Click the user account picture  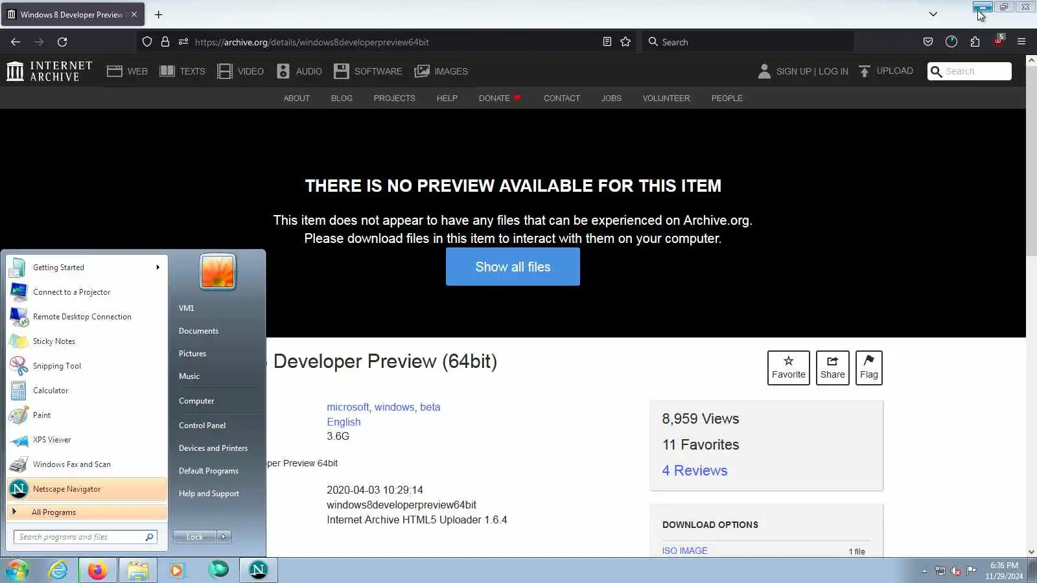coord(218,271)
